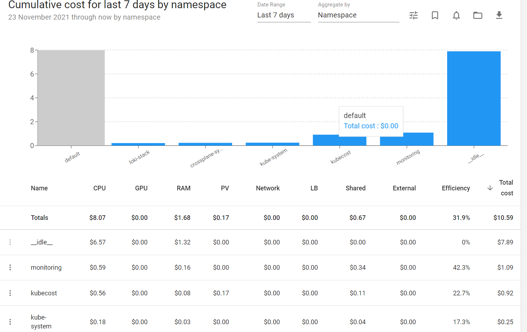Open row menu for kubecost
Screen dimensions: 527x332
[x=10, y=293]
